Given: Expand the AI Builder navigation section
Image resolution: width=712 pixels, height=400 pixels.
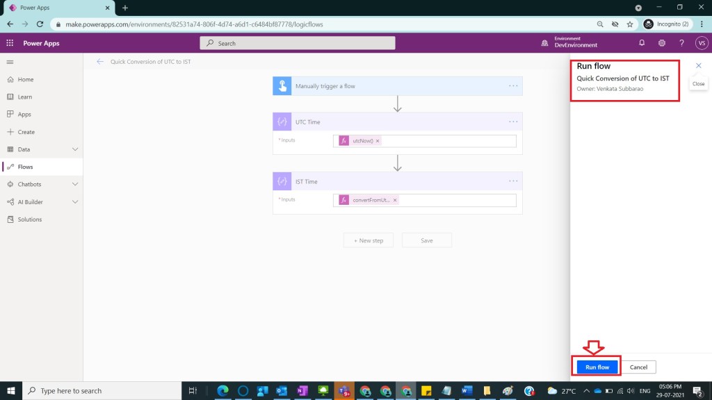Looking at the screenshot, I should 75,202.
